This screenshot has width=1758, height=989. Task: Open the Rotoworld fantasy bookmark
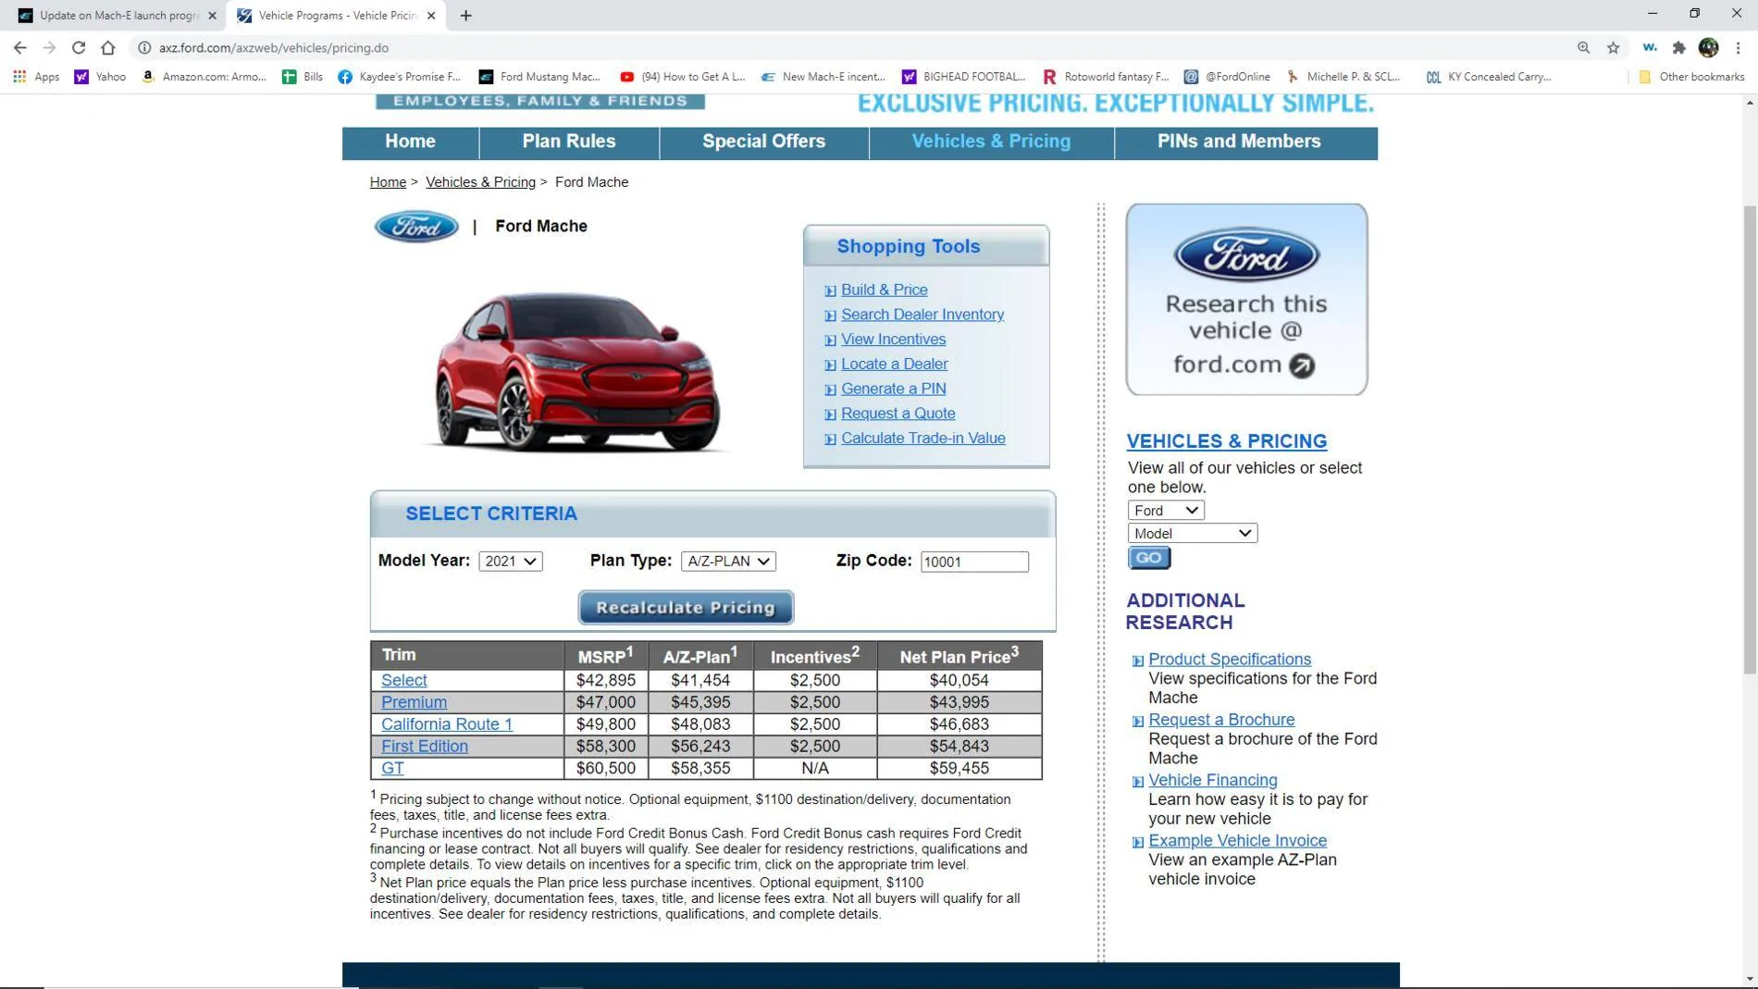tap(1106, 77)
